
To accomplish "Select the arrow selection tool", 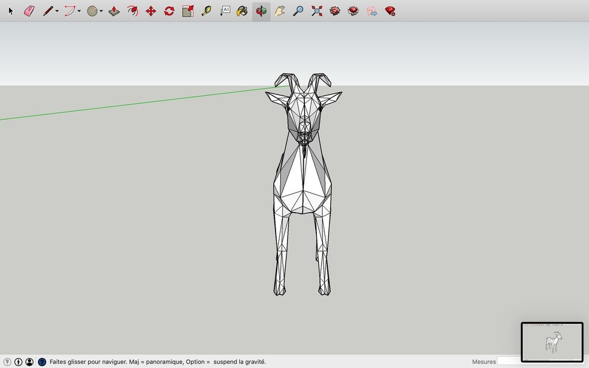I will 10,10.
